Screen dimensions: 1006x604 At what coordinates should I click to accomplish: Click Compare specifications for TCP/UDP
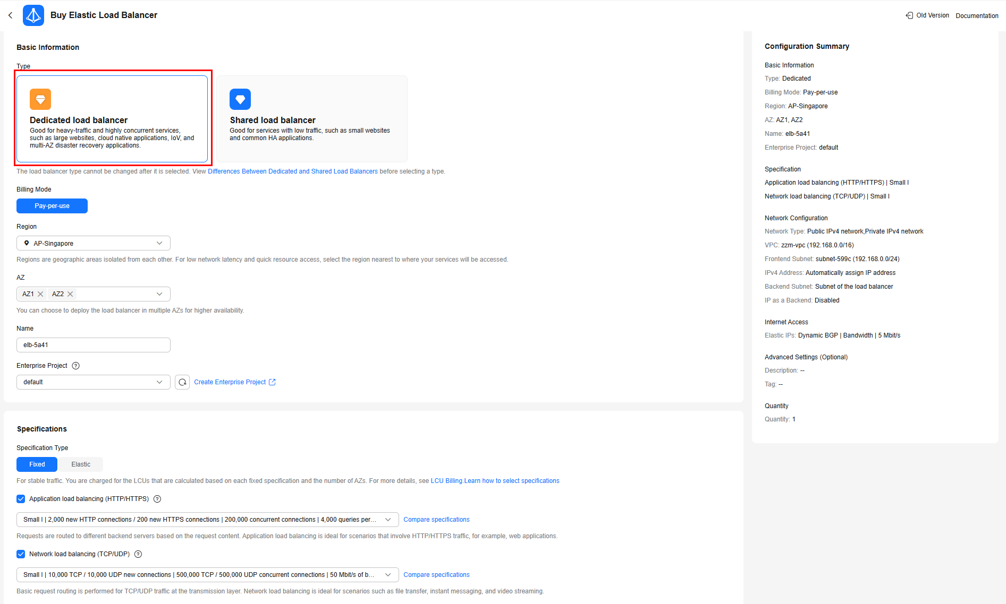[436, 575]
